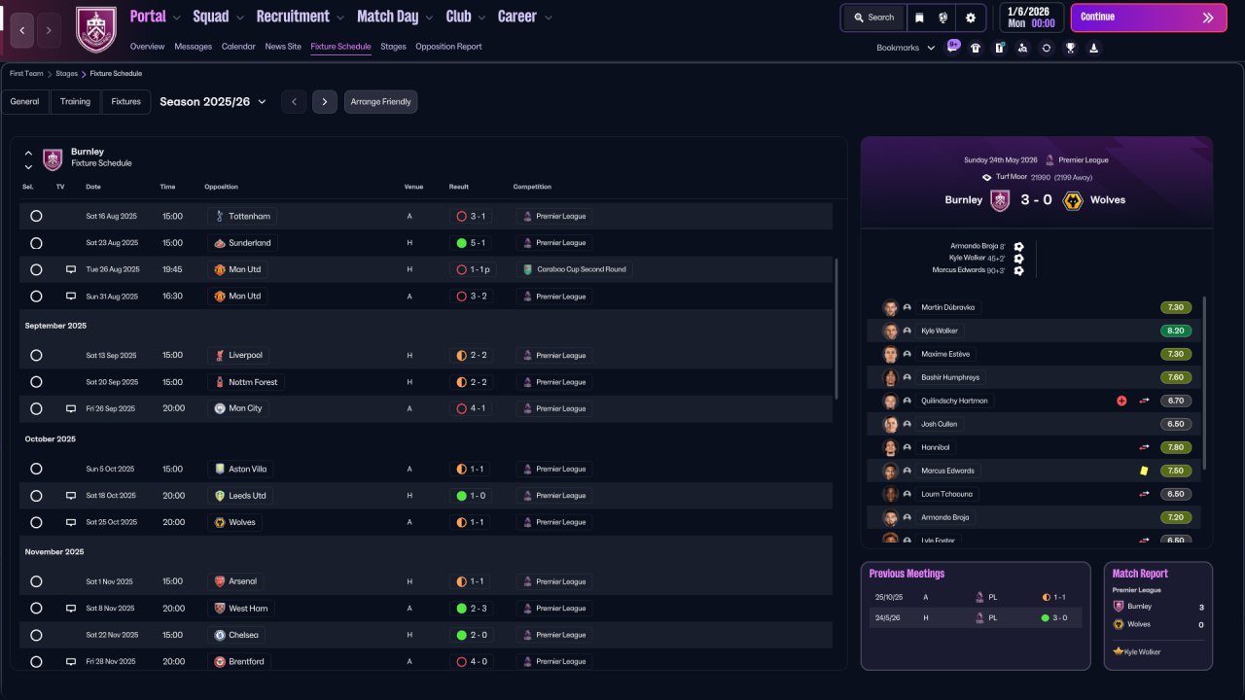Image resolution: width=1245 pixels, height=700 pixels.
Task: Open the Bookmarks dropdown
Action: click(x=906, y=48)
